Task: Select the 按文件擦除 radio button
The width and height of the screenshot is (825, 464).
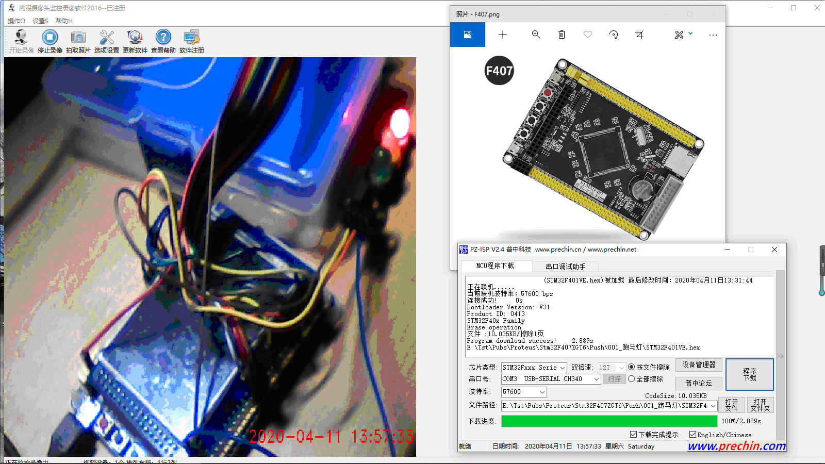Action: (631, 367)
